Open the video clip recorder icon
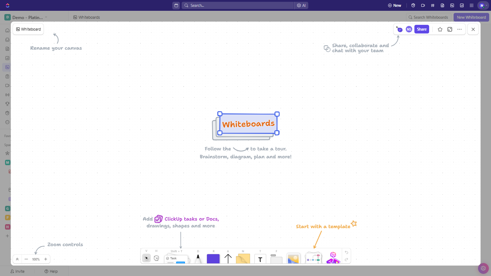This screenshot has width=491, height=276. coord(423,5)
